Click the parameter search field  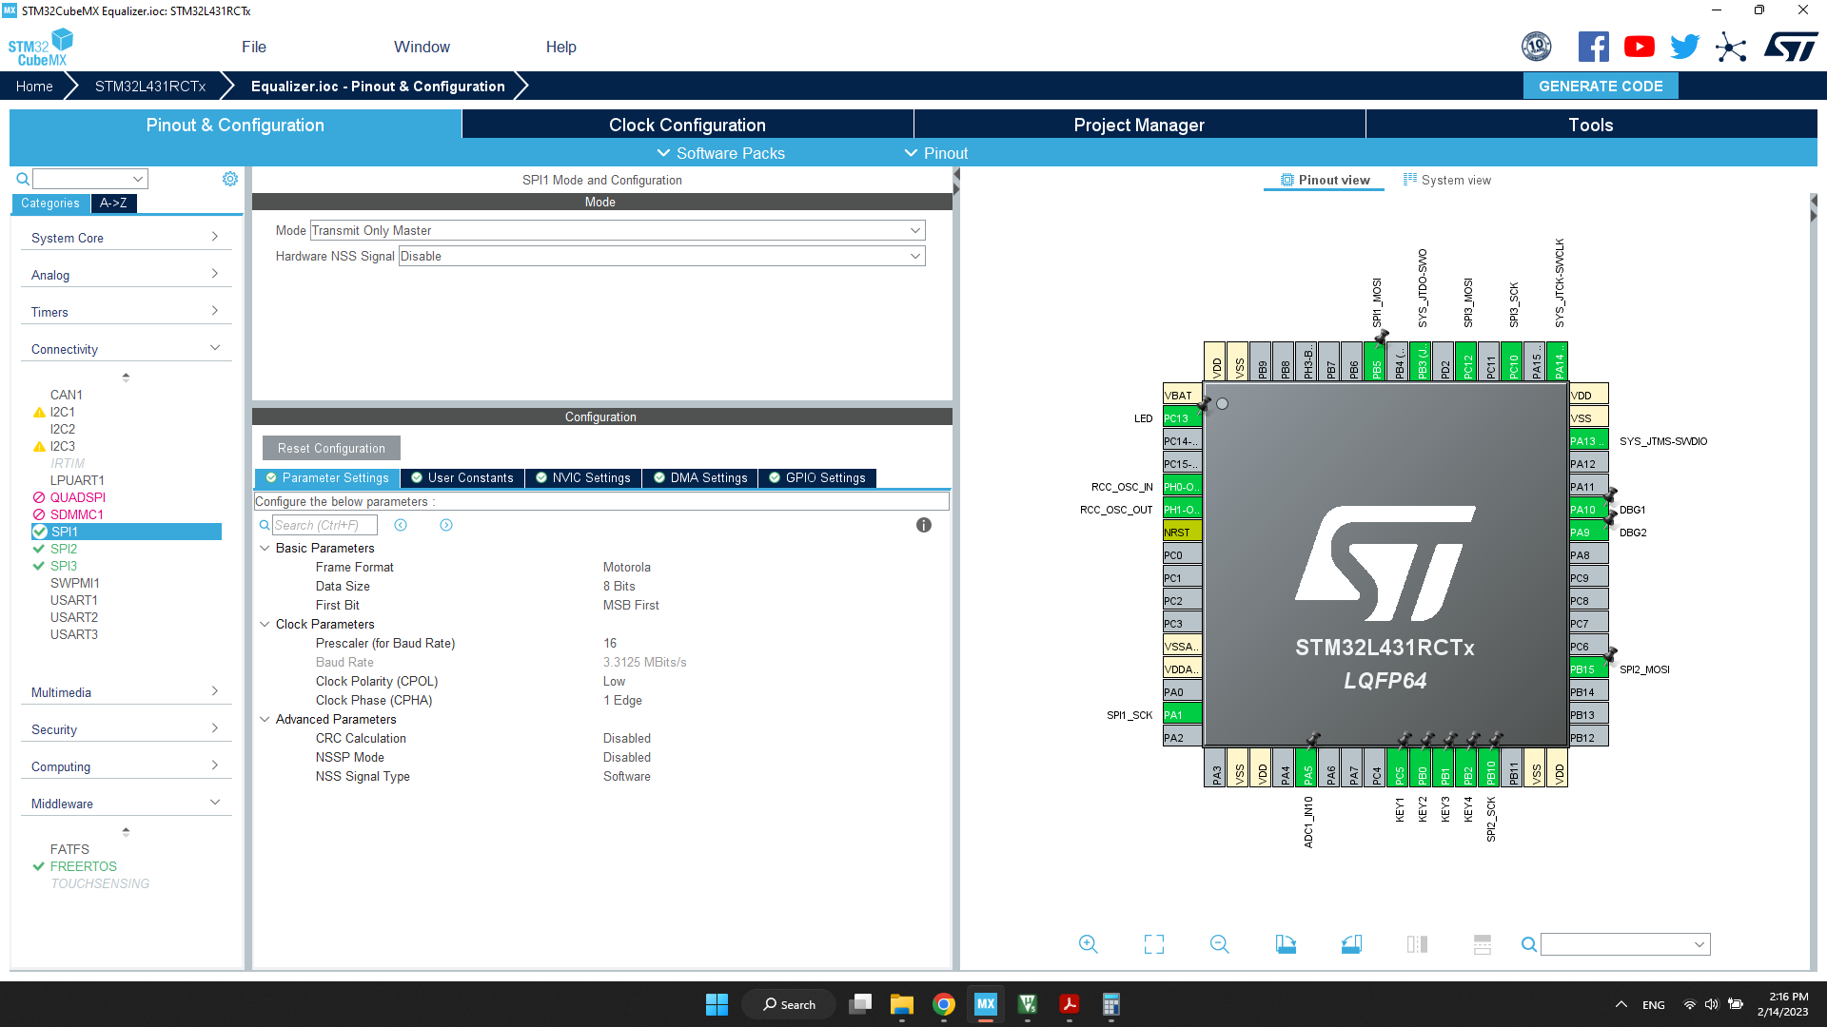(x=324, y=525)
